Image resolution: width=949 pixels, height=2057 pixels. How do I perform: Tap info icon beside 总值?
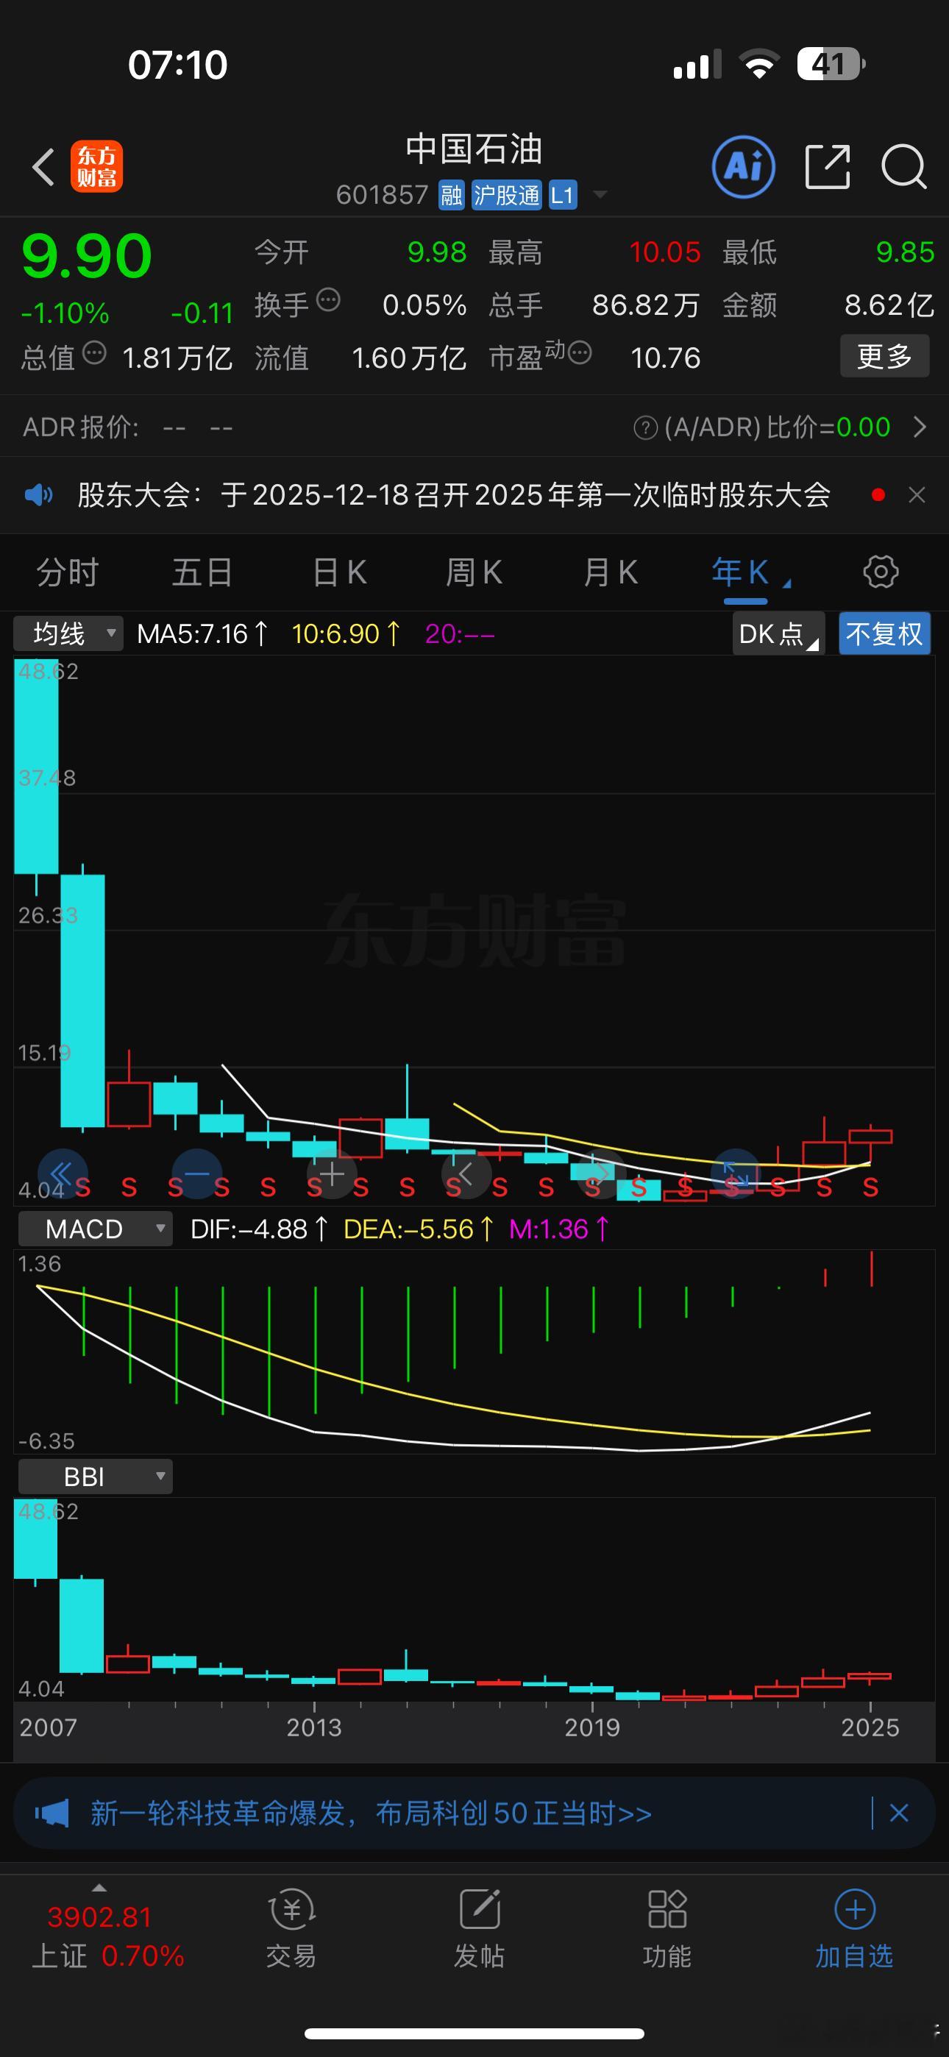[94, 353]
